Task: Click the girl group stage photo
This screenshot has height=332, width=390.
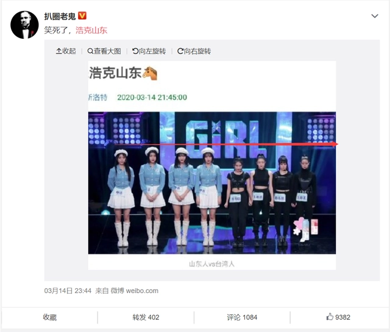Action: coord(212,183)
